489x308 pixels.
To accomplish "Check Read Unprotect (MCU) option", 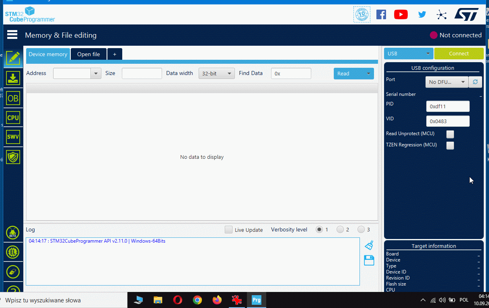I will 450,134.
